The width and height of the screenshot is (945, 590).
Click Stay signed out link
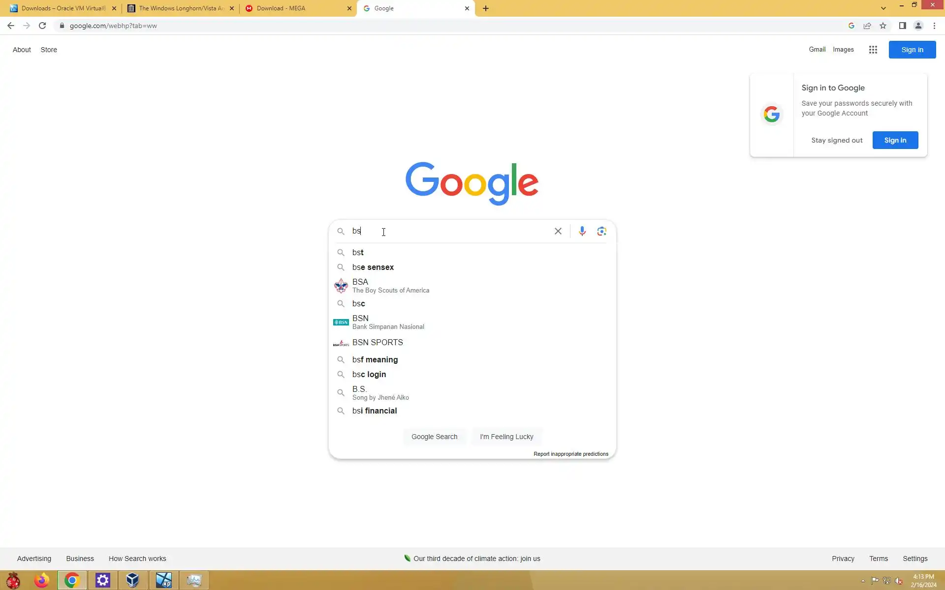click(x=837, y=140)
